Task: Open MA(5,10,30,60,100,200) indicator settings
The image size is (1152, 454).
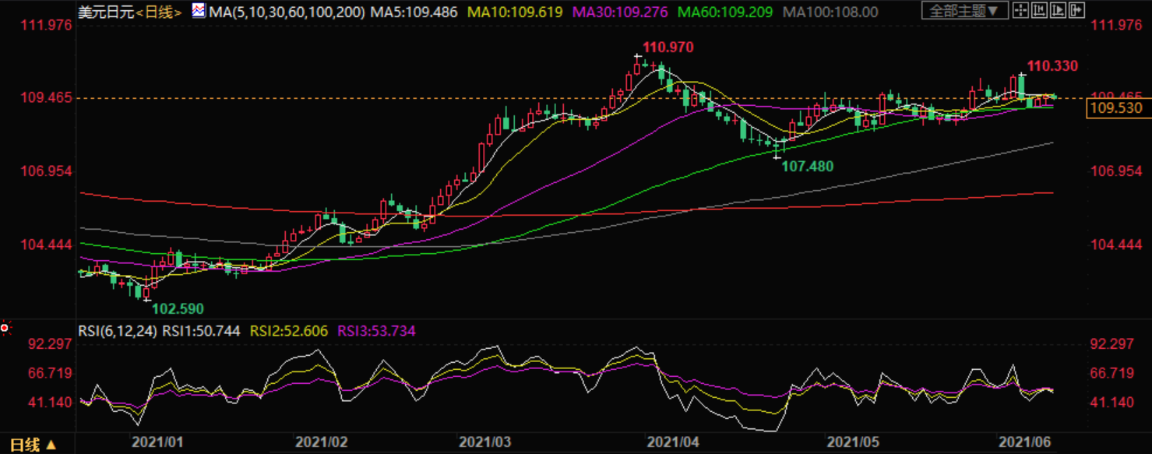Action: (x=287, y=12)
